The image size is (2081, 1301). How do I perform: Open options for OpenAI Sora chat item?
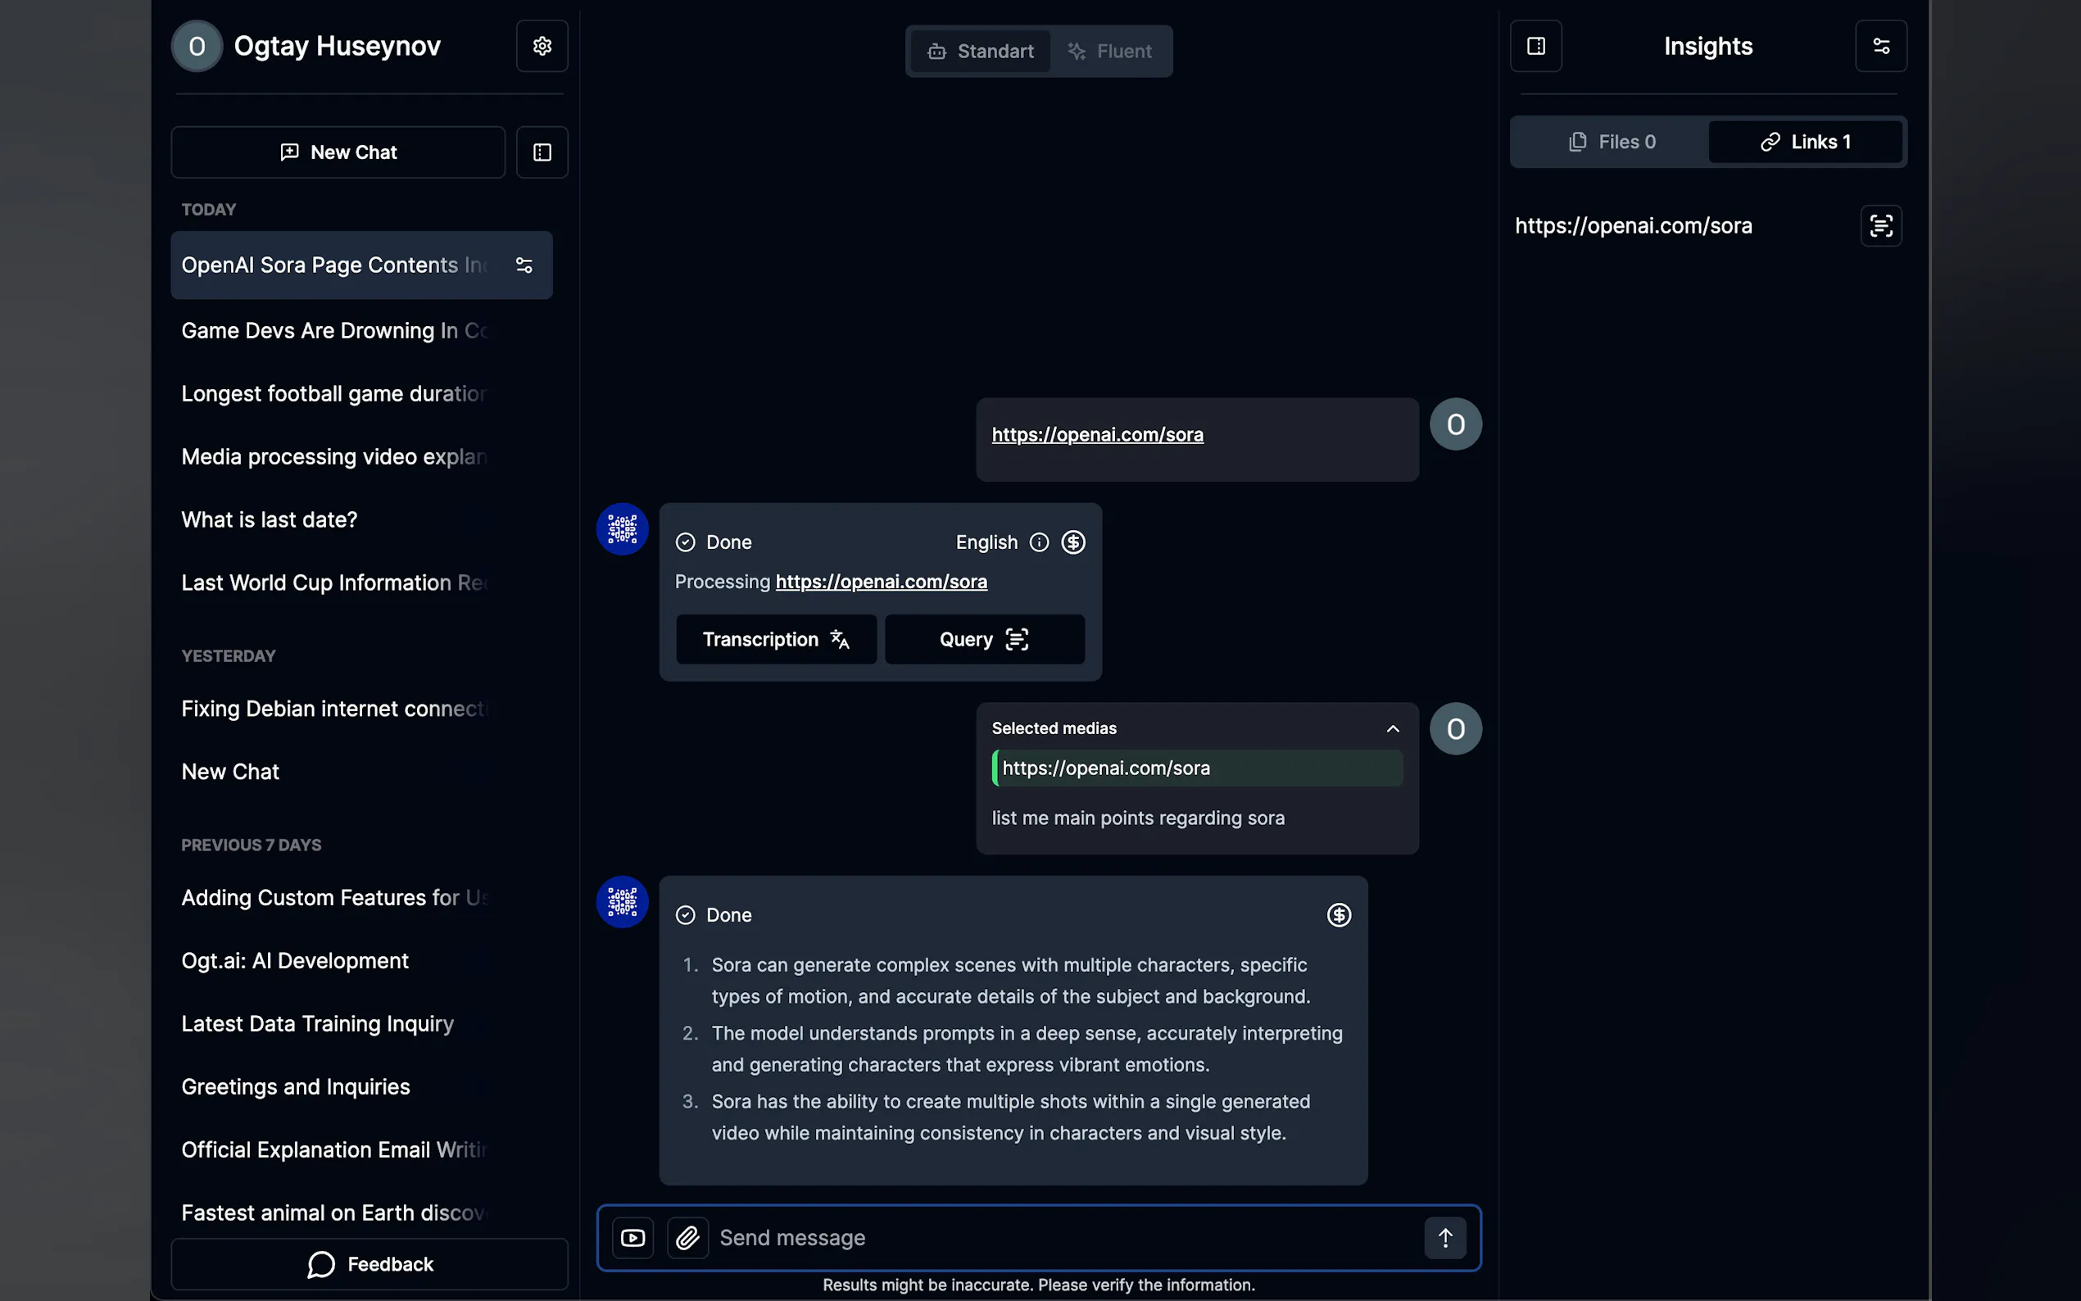[x=524, y=265]
